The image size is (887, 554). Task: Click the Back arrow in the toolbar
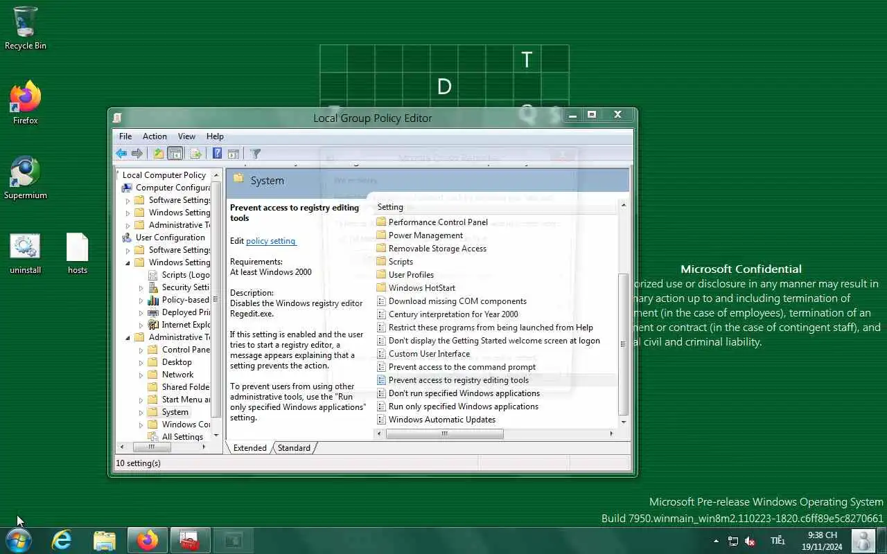(121, 154)
